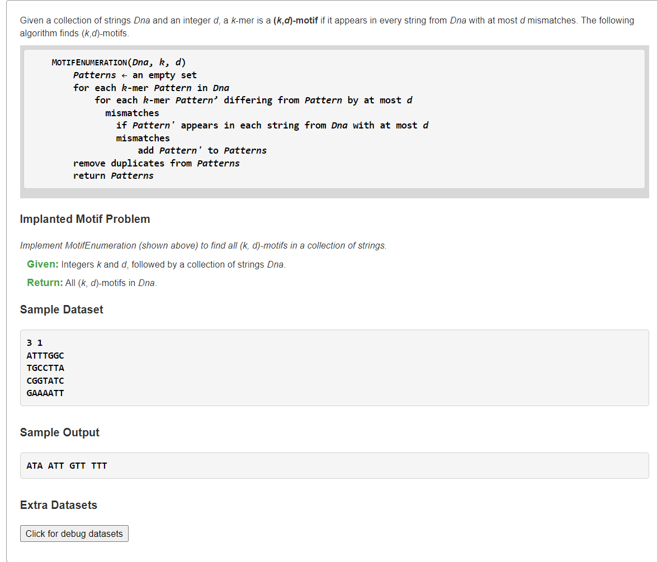Click the 'Patterns ← an empty set' line
657x562 pixels.
(x=135, y=75)
